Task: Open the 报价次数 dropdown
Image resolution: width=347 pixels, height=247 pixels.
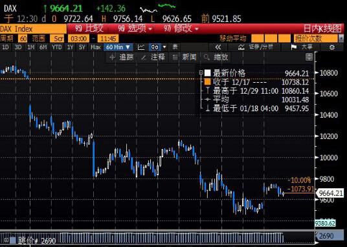Action: click(x=319, y=39)
